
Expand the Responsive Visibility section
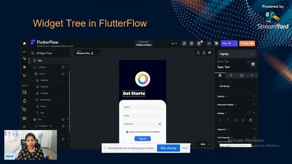(254, 104)
